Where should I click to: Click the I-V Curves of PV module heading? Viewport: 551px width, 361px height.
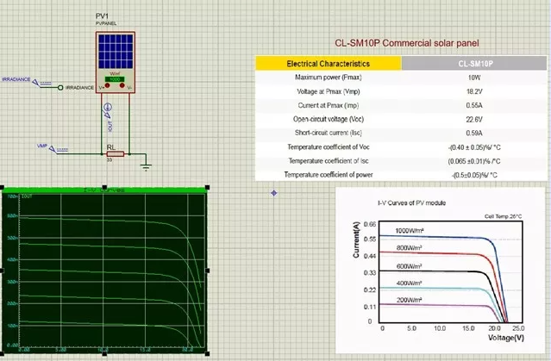coord(411,203)
